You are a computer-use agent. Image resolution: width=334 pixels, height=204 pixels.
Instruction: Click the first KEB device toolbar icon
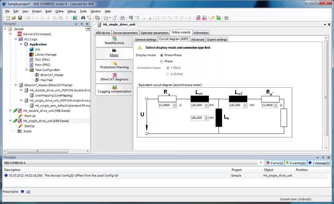click(x=198, y=18)
